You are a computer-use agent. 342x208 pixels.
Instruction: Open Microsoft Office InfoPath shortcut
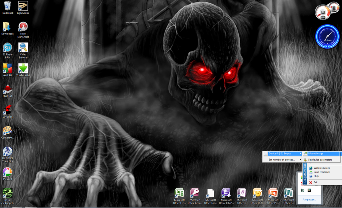pyautogui.click(x=226, y=196)
